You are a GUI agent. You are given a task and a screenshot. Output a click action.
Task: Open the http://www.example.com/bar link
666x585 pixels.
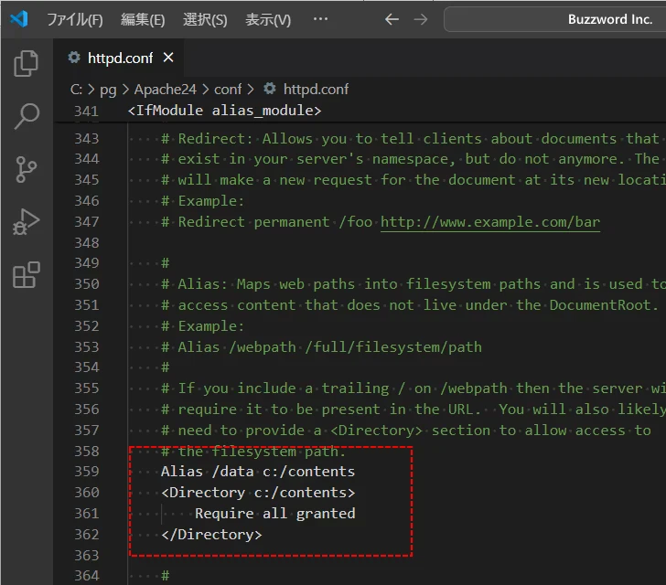[x=489, y=221]
